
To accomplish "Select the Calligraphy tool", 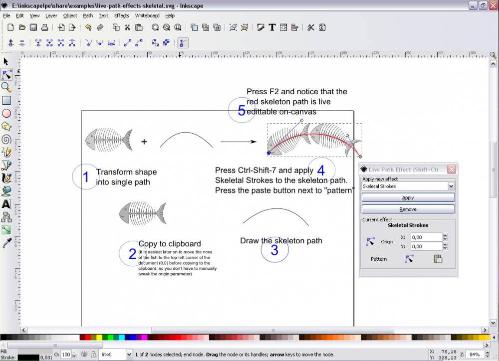I will (x=6, y=178).
